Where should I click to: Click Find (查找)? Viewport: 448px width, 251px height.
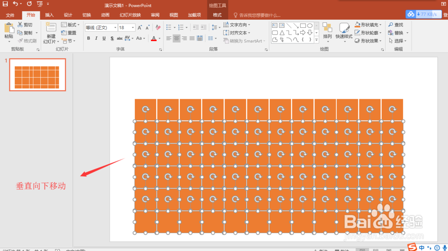(x=396, y=25)
